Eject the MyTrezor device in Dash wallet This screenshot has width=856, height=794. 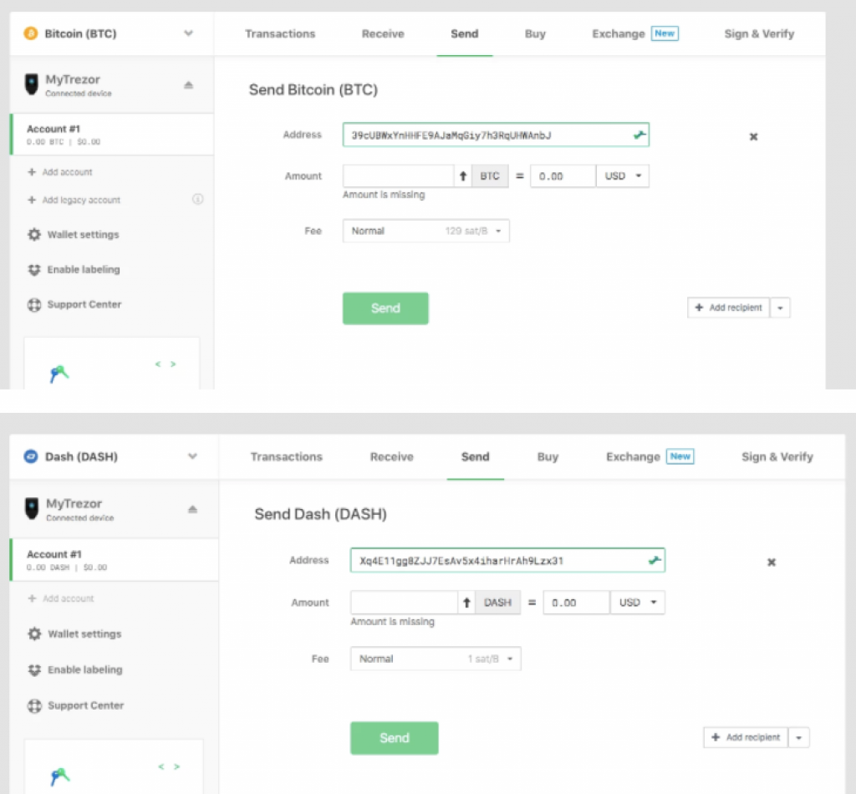[x=192, y=509]
